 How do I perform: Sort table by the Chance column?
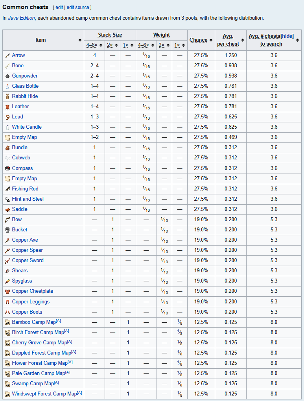211,40
